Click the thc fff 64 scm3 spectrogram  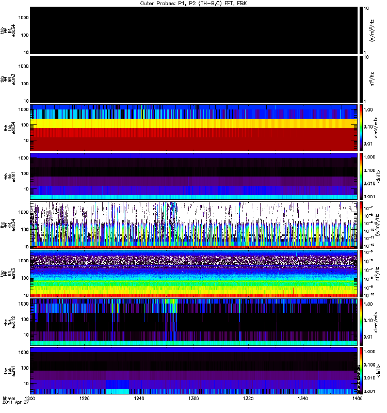(194, 274)
